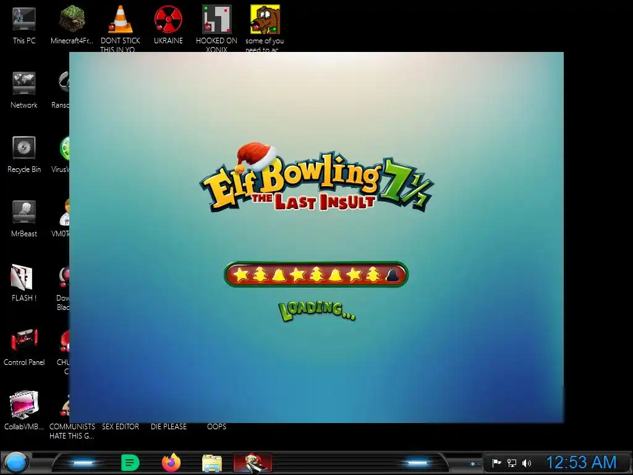Image resolution: width=633 pixels, height=475 pixels.
Task: Click the green LOADING... text
Action: point(317,311)
